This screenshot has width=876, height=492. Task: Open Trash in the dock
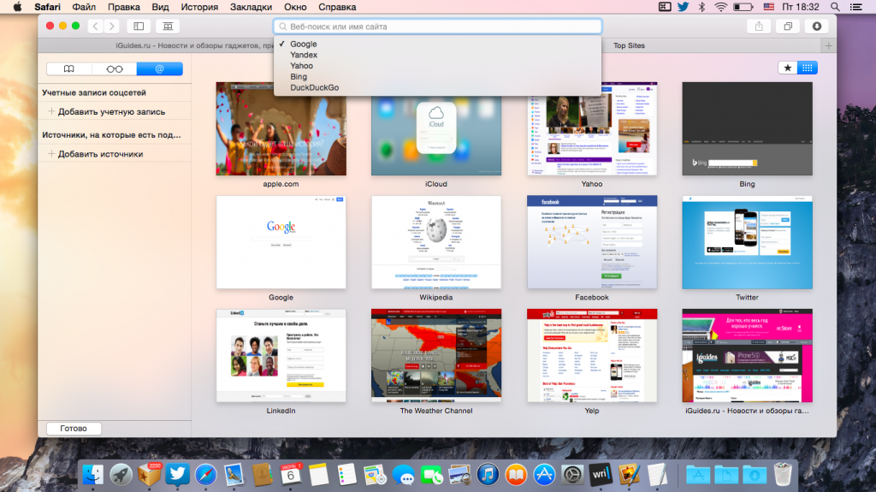[783, 475]
